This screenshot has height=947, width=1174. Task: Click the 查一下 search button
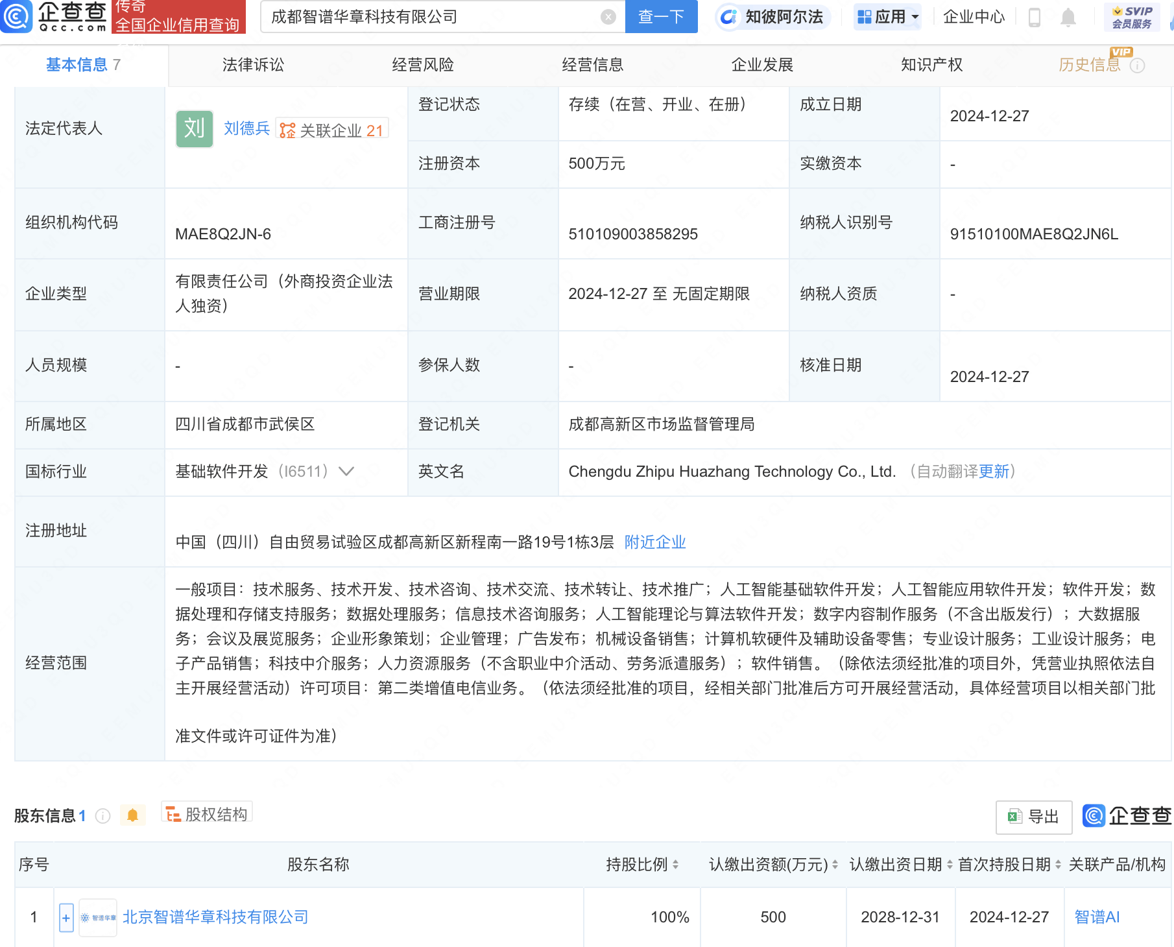click(x=661, y=16)
